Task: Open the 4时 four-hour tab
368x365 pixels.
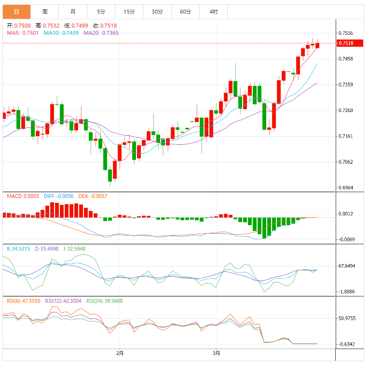Action: [213, 12]
